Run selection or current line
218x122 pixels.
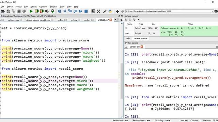click(47, 11)
